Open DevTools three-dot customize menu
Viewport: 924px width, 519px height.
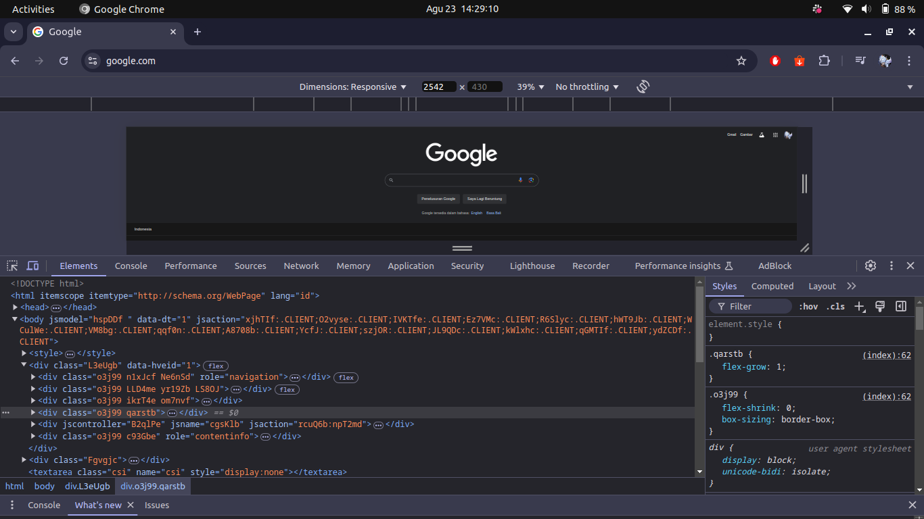coord(892,266)
